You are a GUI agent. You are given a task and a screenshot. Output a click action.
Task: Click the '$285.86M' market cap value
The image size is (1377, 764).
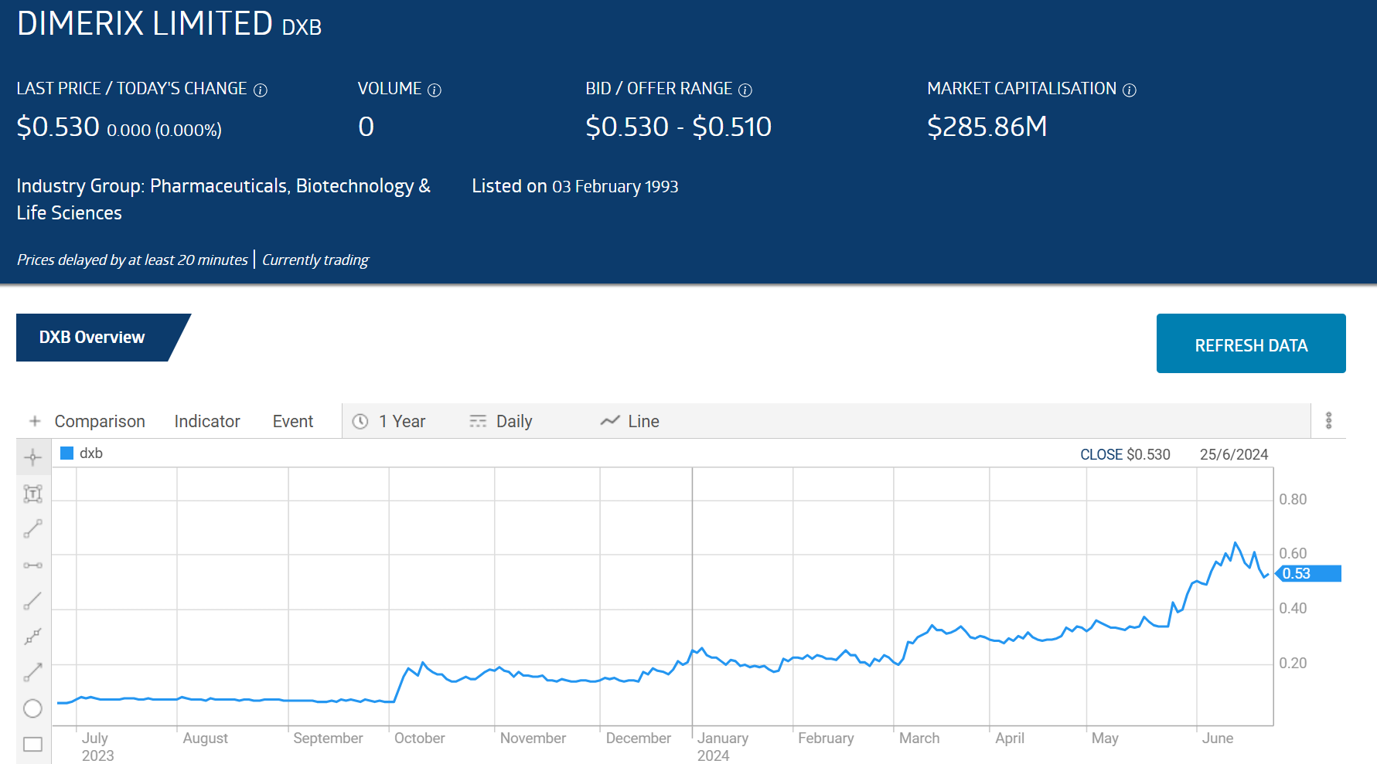[987, 127]
